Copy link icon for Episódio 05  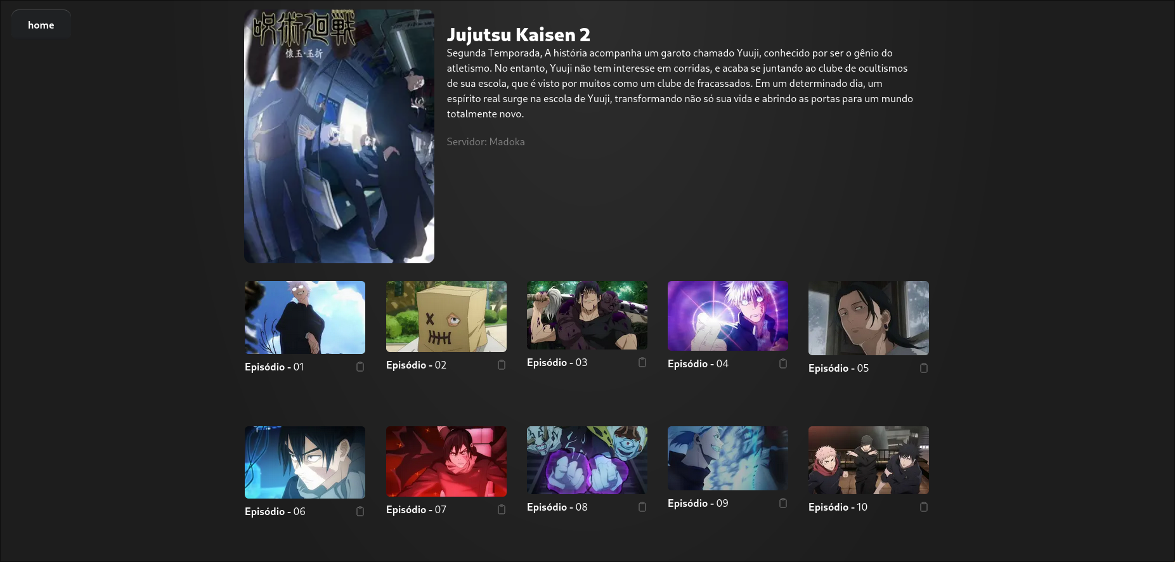pos(924,368)
